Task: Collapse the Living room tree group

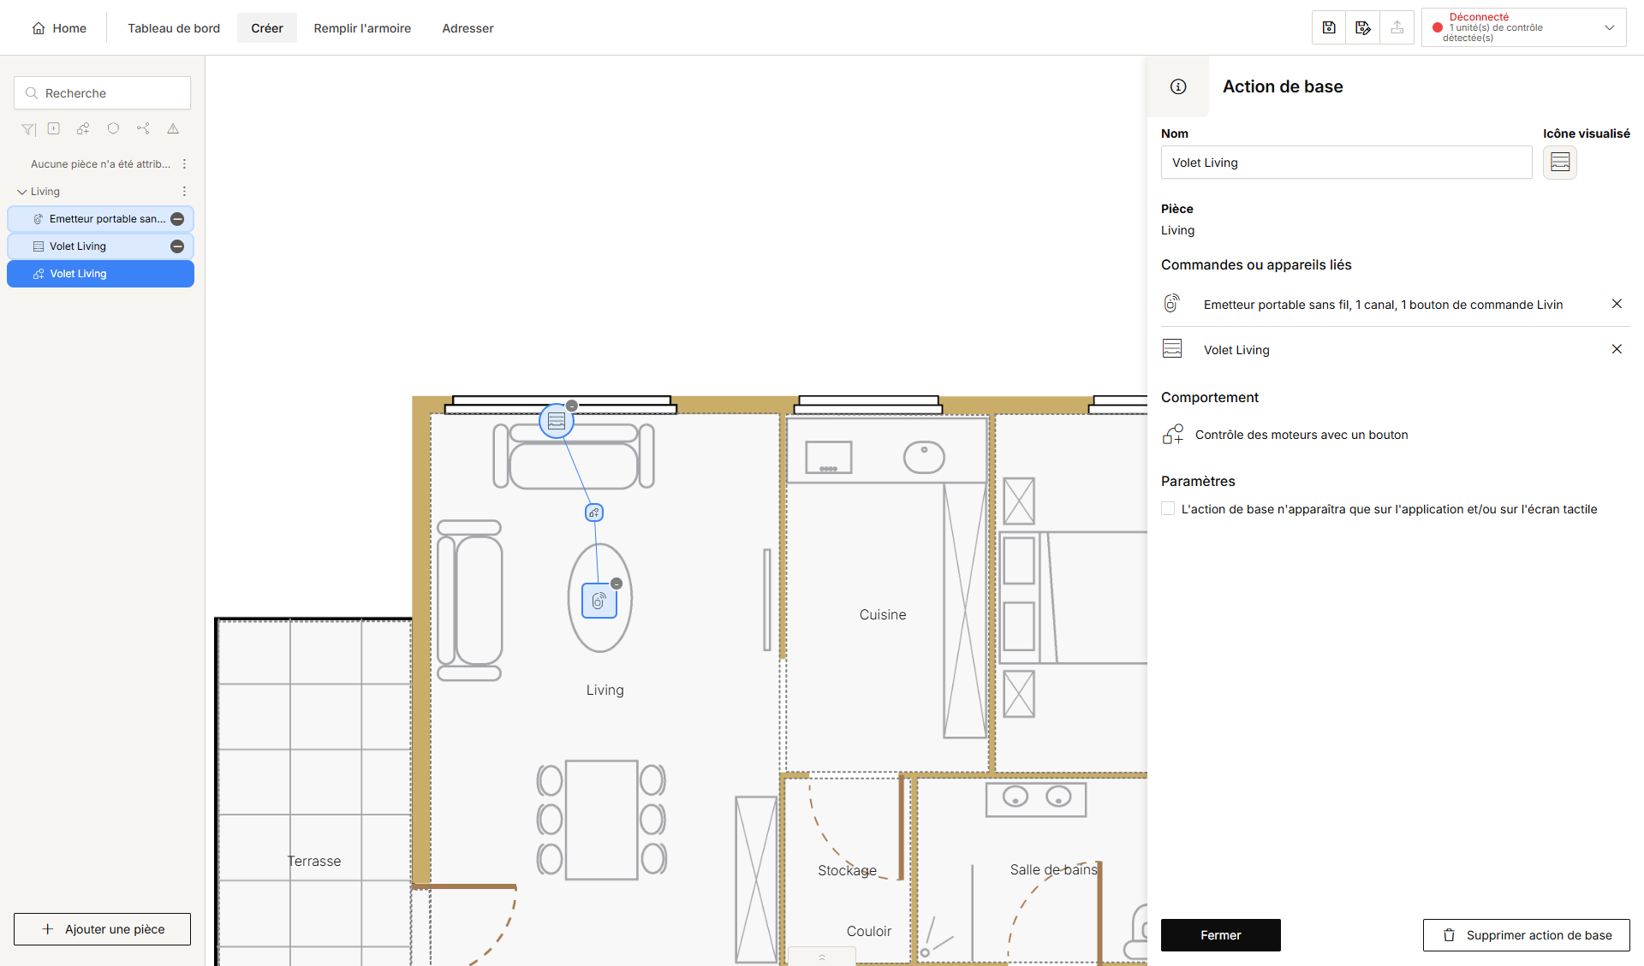Action: click(22, 192)
